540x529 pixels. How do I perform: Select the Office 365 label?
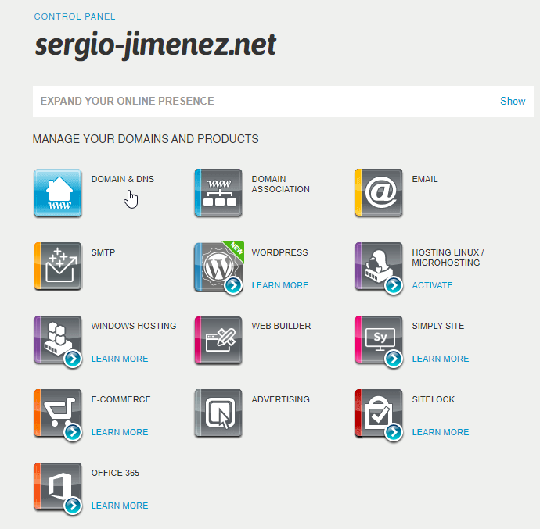click(115, 473)
